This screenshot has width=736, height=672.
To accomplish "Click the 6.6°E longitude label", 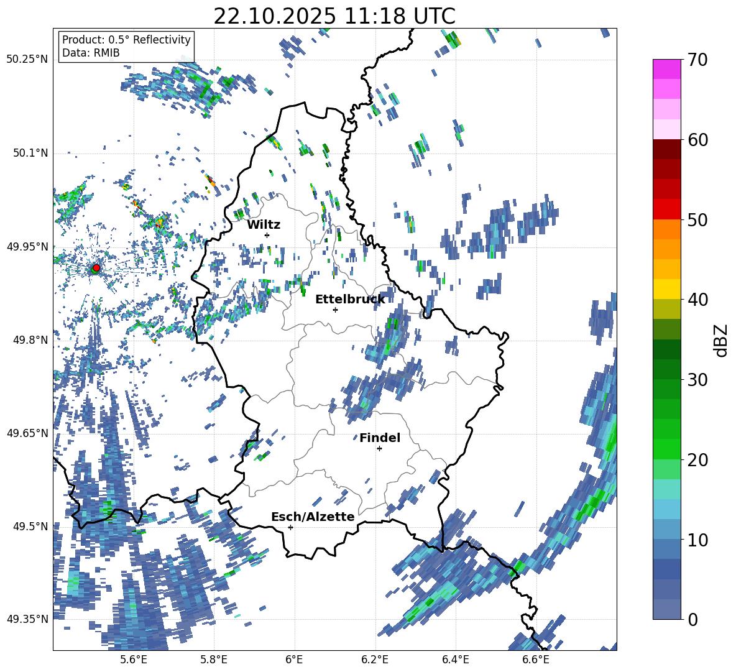I will [536, 660].
